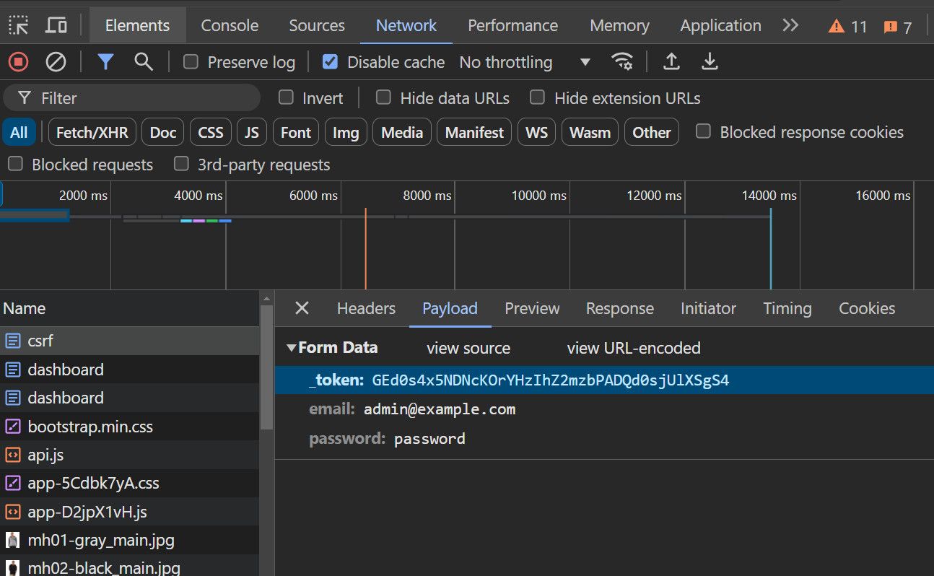Viewport: 934px width, 576px height.
Task: Activate the inspect element picker icon
Action: coord(19,25)
